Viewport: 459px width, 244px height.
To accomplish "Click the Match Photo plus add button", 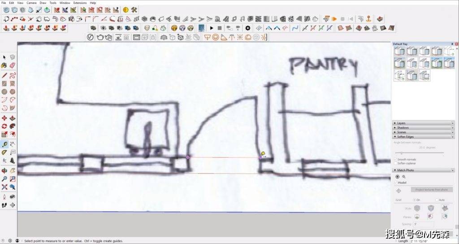I will 397,177.
